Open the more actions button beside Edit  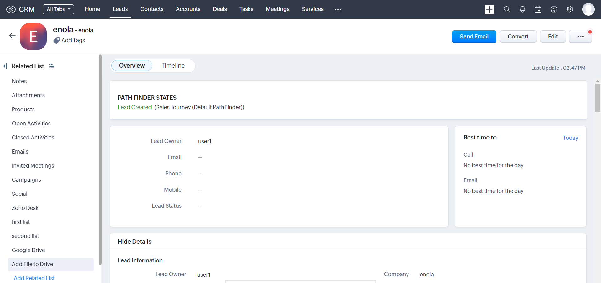(x=580, y=37)
